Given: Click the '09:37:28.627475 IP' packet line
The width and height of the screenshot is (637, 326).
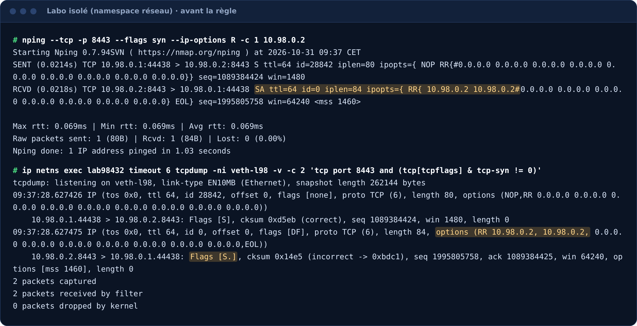Looking at the screenshot, I should pyautogui.click(x=317, y=232).
